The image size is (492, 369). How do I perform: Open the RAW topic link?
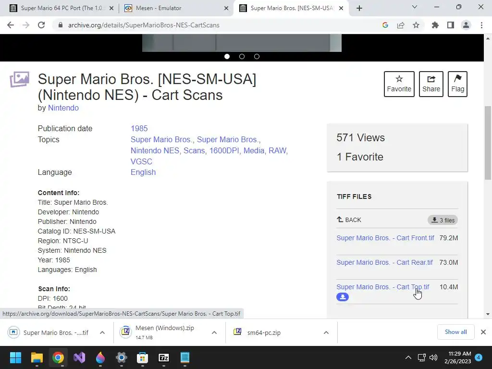point(278,150)
